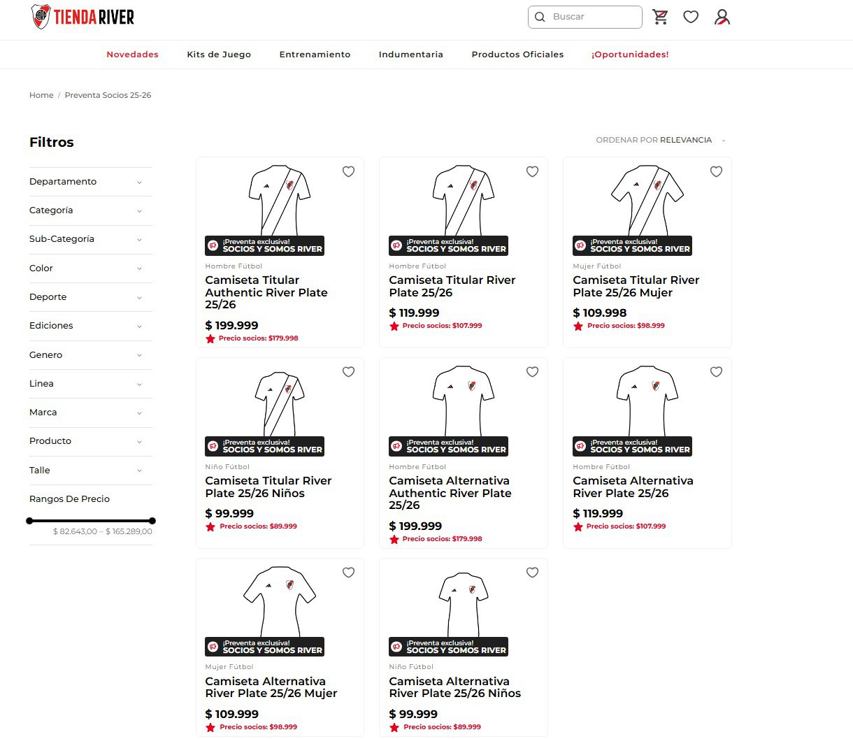This screenshot has width=853, height=739.
Task: Open the Titular Mujer jersey image
Action: pos(647,200)
